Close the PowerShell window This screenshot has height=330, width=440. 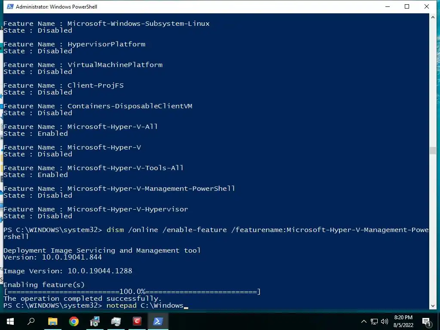tap(427, 6)
